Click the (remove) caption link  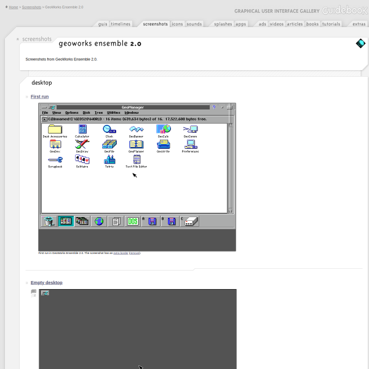[135, 253]
